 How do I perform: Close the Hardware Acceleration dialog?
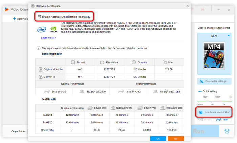coord(188,6)
